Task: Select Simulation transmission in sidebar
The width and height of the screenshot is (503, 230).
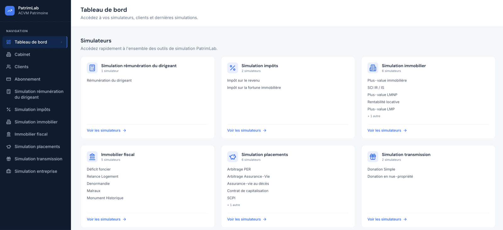Action: 35,159
